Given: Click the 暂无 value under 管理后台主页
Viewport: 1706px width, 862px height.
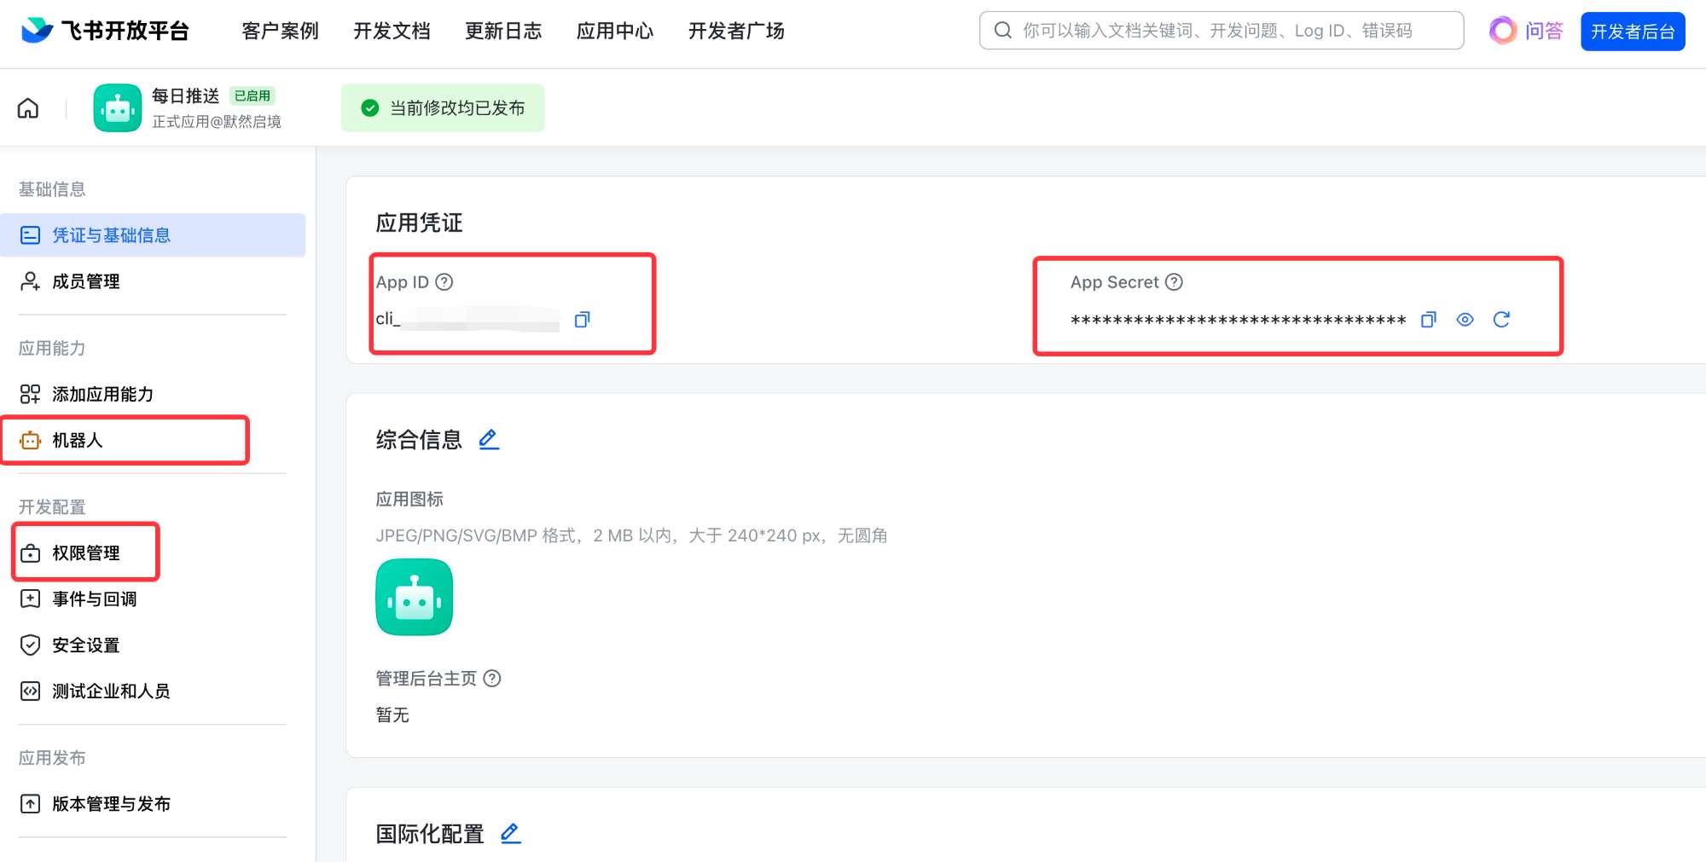Looking at the screenshot, I should [392, 715].
